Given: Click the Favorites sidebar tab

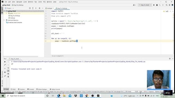Looking at the screenshot, I should click(x=2, y=83).
